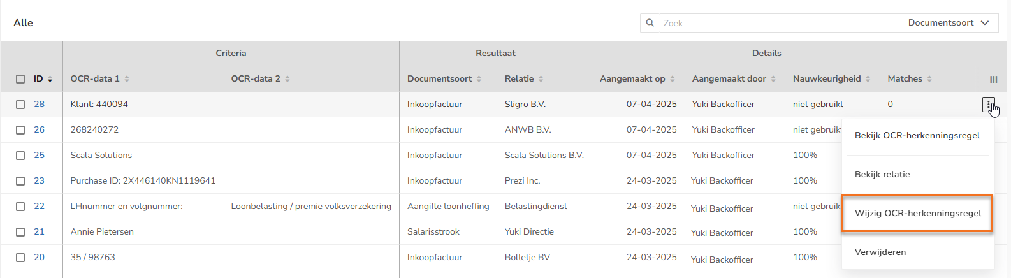The height and width of the screenshot is (278, 1011).
Task: Click Bekijk relatie menu option
Action: coord(882,175)
